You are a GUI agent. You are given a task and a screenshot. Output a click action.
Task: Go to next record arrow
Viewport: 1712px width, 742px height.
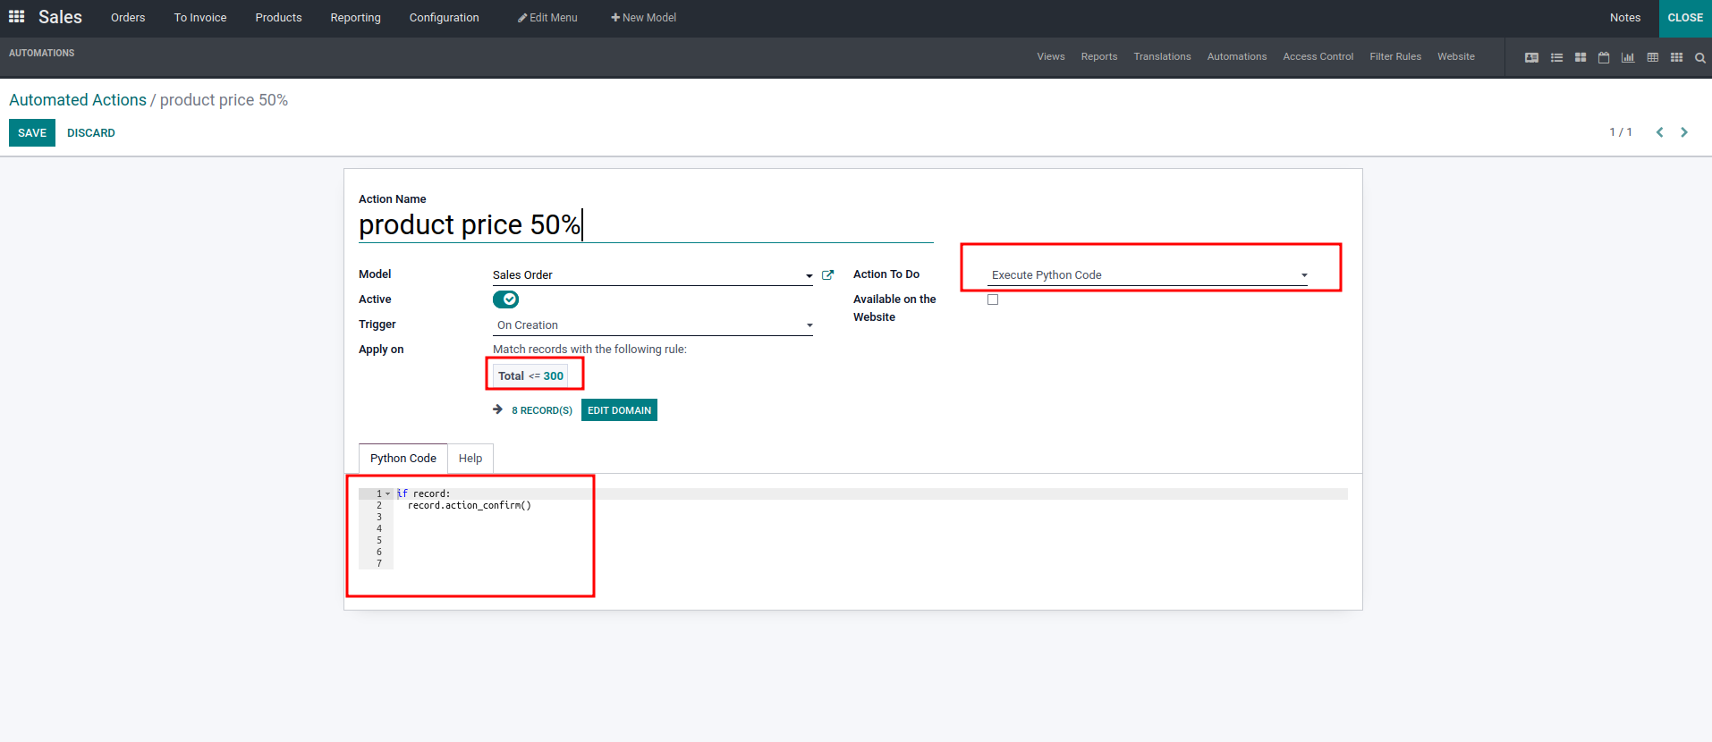point(1684,132)
